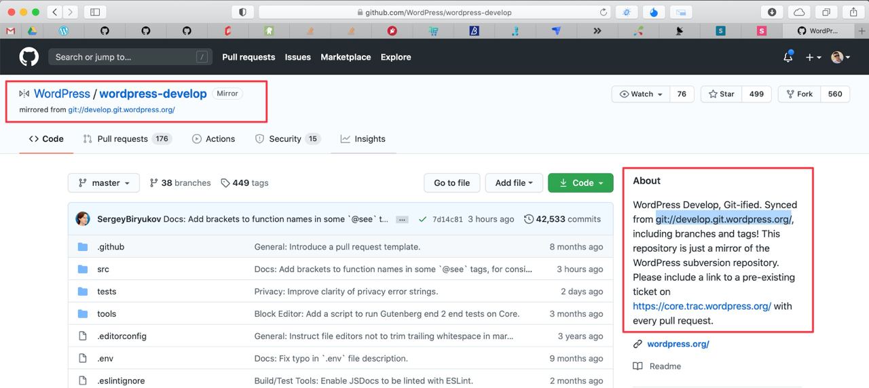
Task: Go forward with Safari's forward arrow
Action: click(71, 12)
